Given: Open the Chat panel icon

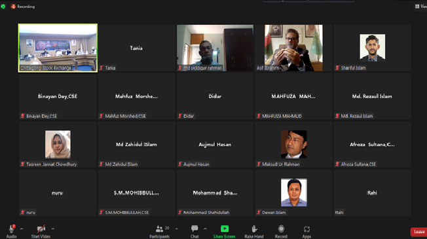Looking at the screenshot, I should pyautogui.click(x=195, y=229).
